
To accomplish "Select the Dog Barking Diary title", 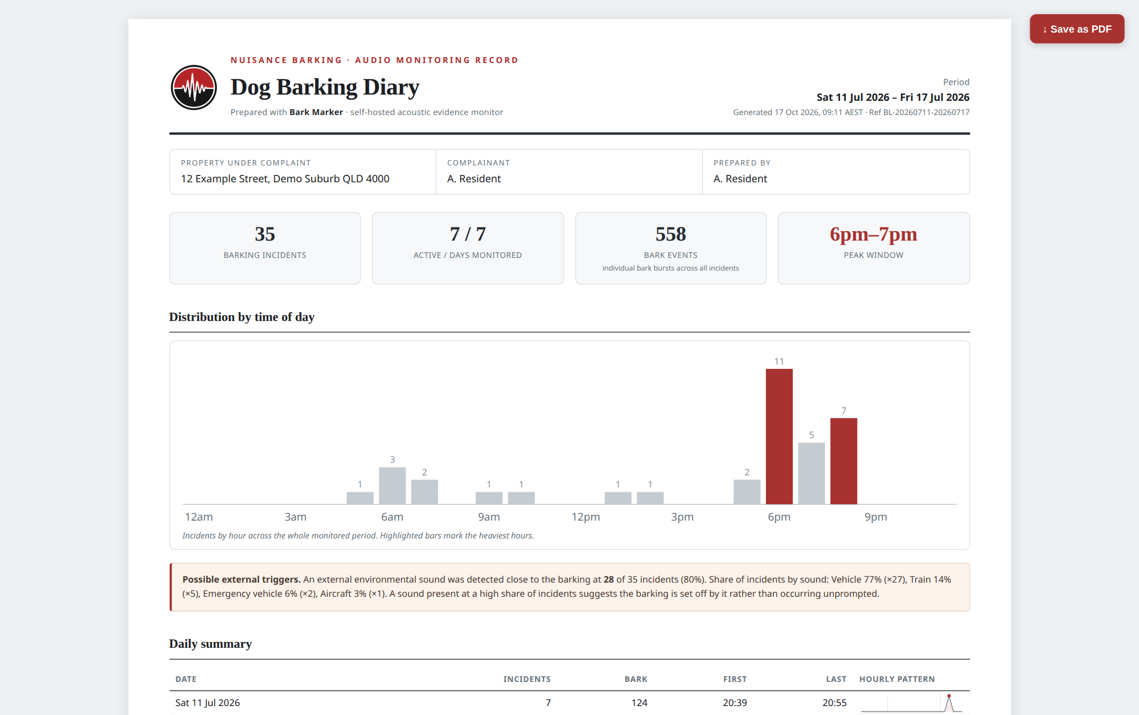I will click(325, 87).
